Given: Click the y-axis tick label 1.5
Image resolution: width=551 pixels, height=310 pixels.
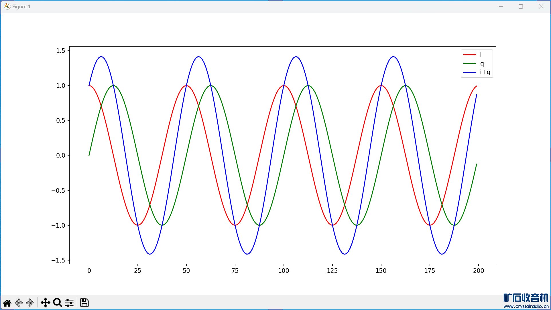Looking at the screenshot, I should click(x=61, y=51).
